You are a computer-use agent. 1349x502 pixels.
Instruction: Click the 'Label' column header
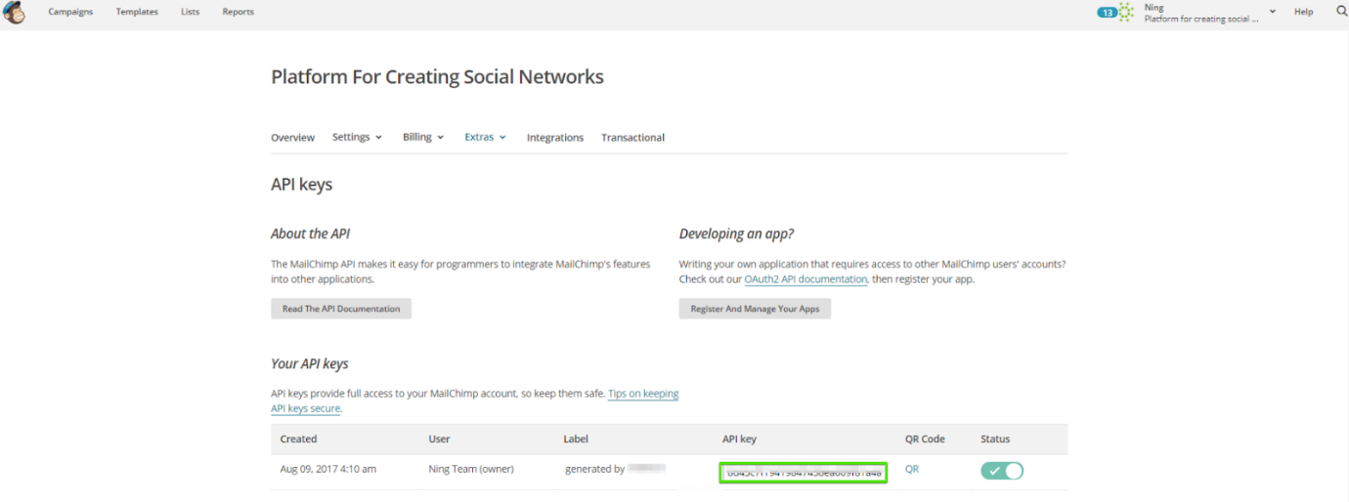click(x=576, y=439)
